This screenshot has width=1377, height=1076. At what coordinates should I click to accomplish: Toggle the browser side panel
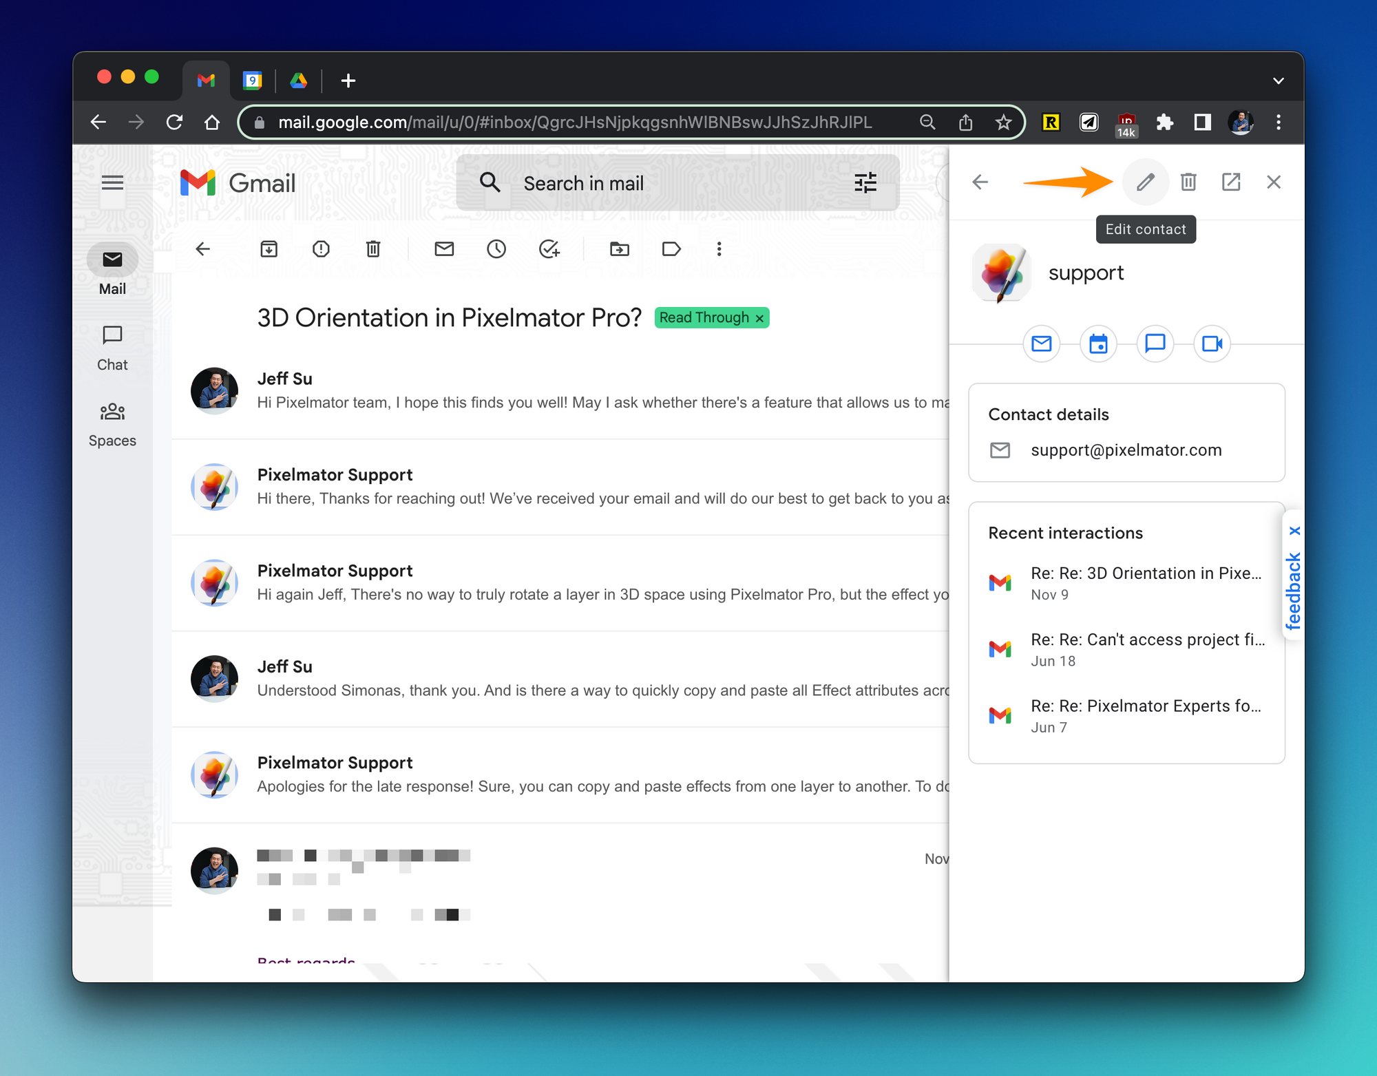(x=1202, y=123)
